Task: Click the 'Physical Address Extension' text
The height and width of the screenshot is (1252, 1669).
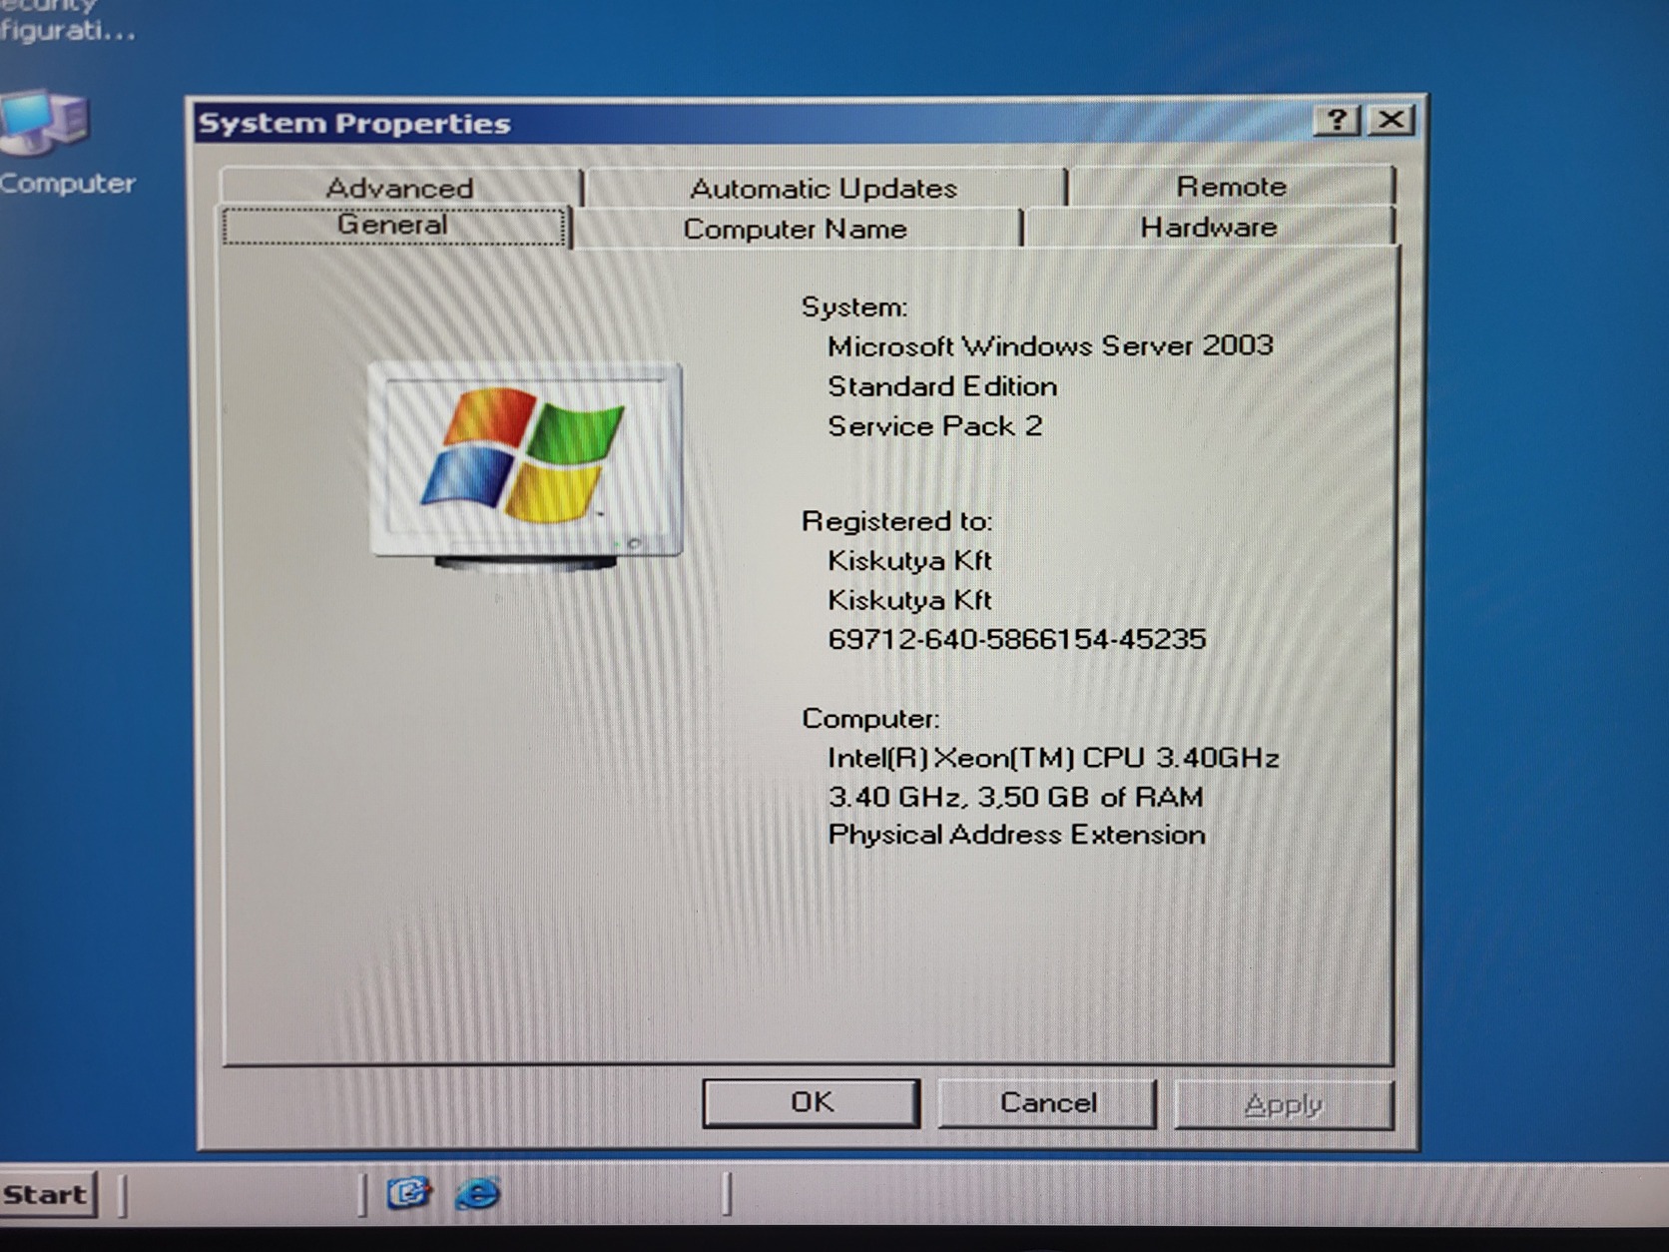Action: (x=1016, y=835)
